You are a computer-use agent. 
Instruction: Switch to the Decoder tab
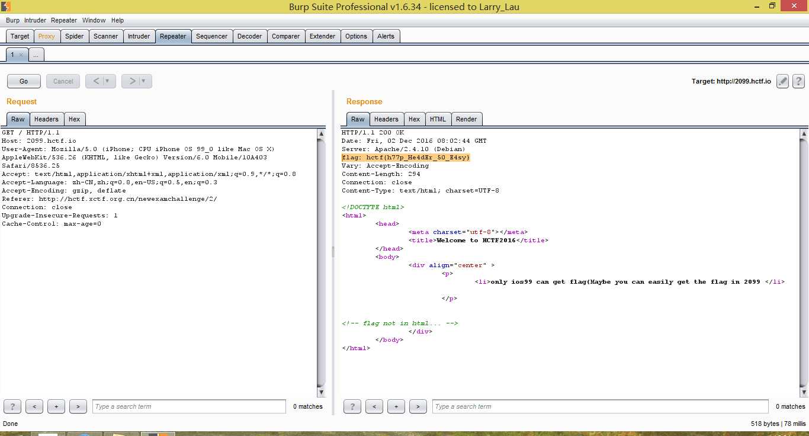click(250, 36)
